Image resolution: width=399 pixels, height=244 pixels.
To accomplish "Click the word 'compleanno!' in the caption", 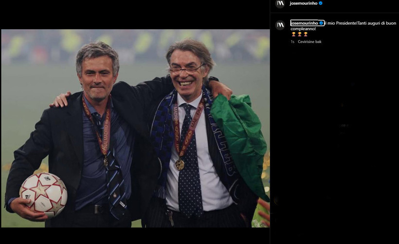I will [304, 29].
